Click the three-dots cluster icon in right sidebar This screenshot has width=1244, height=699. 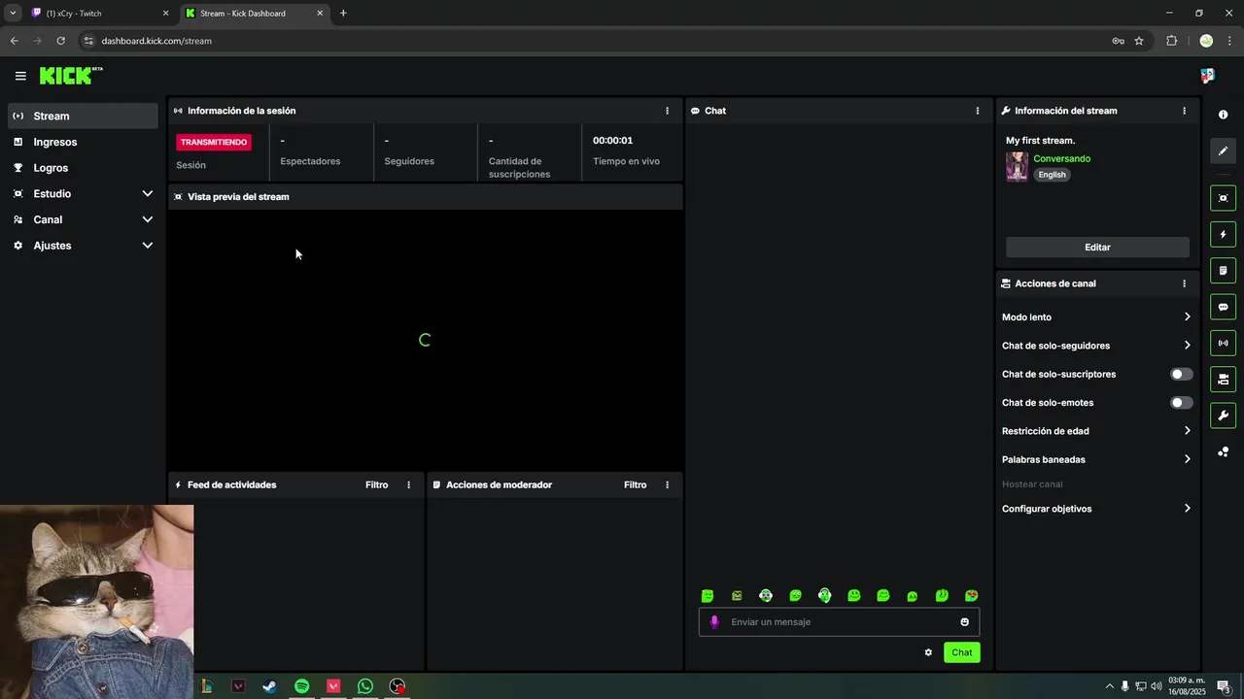[x=1223, y=451]
